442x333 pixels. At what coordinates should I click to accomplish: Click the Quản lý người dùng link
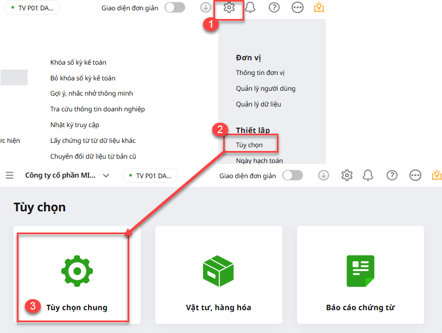coord(266,89)
